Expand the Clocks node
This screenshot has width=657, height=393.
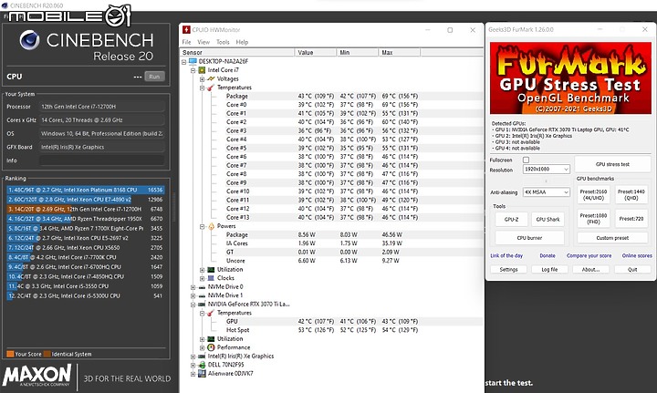click(x=202, y=278)
